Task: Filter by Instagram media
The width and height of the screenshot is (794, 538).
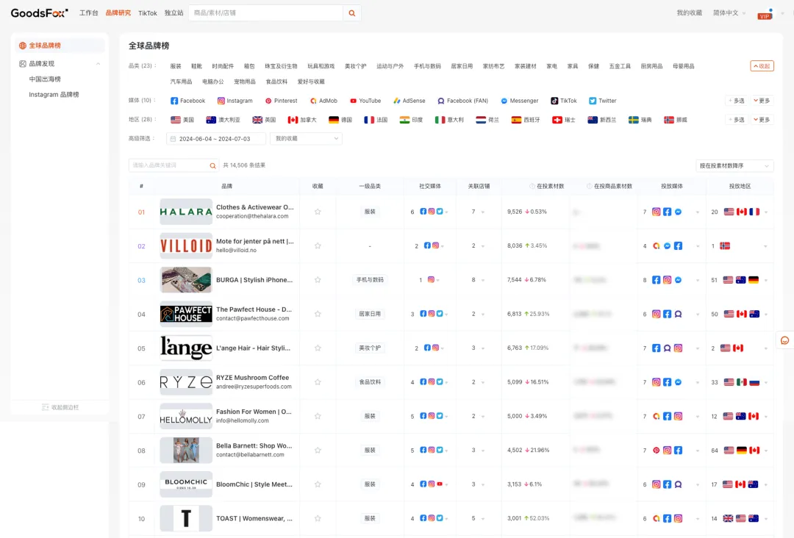Action: pyautogui.click(x=235, y=101)
